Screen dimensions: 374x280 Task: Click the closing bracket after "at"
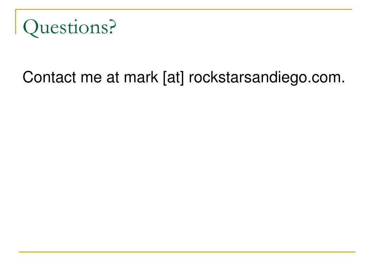coord(182,78)
